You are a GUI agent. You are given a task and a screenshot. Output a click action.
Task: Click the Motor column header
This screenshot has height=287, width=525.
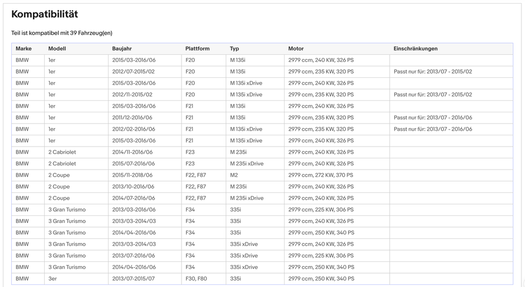point(296,49)
